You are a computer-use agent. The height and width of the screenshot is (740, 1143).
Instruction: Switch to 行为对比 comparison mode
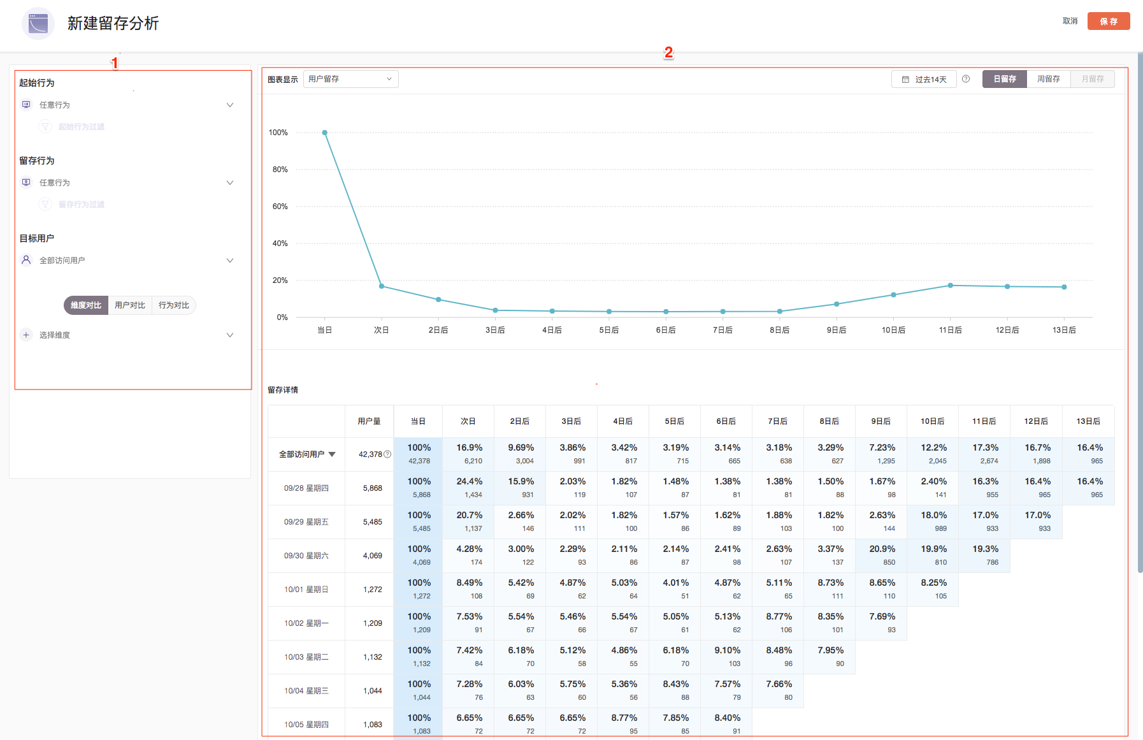pyautogui.click(x=174, y=305)
